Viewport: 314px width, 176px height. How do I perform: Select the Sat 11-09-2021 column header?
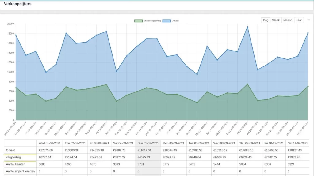coord(297,143)
